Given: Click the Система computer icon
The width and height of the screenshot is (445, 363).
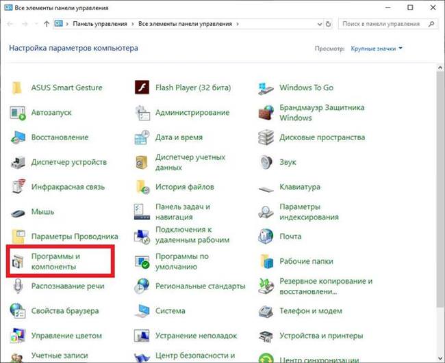Looking at the screenshot, I should point(142,311).
